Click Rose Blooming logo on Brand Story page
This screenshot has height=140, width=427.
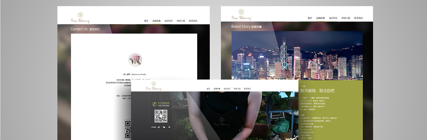point(241,15)
